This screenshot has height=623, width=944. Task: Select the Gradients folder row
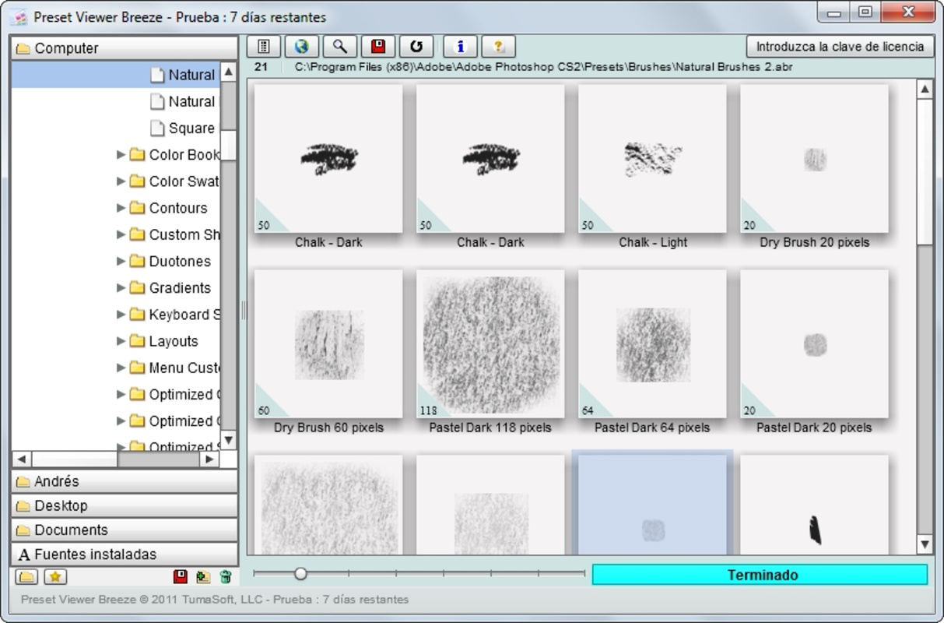[116, 287]
